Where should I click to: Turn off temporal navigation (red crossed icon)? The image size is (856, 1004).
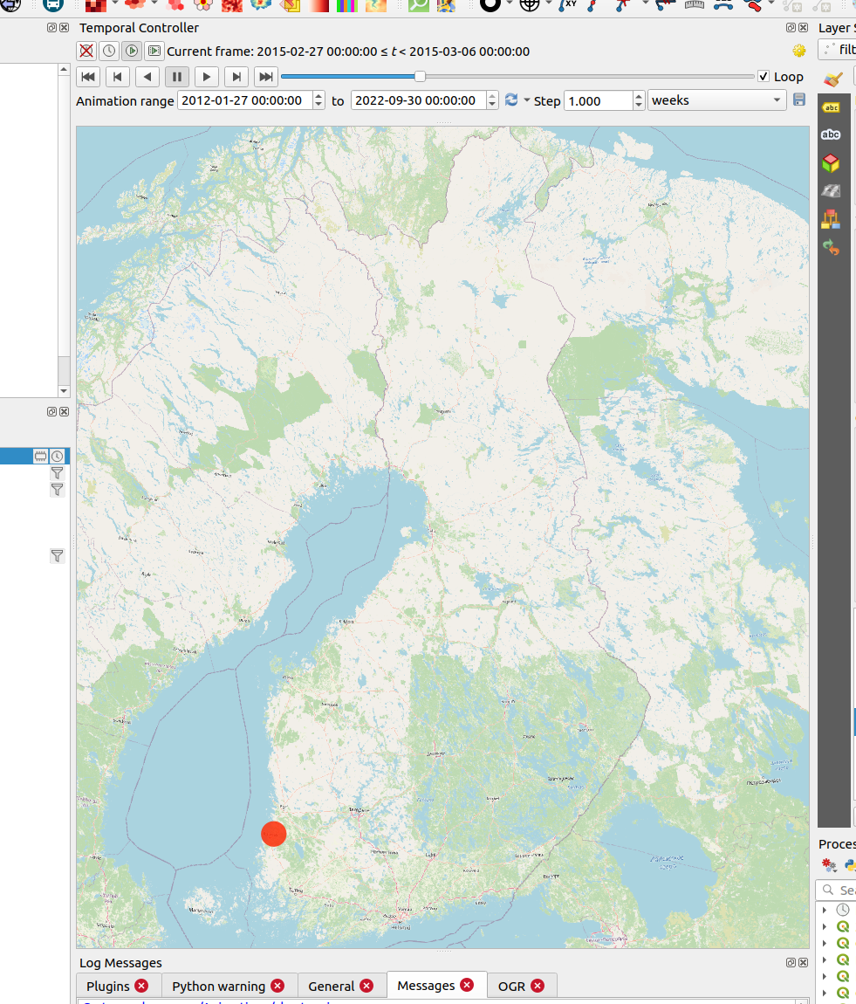tap(86, 51)
